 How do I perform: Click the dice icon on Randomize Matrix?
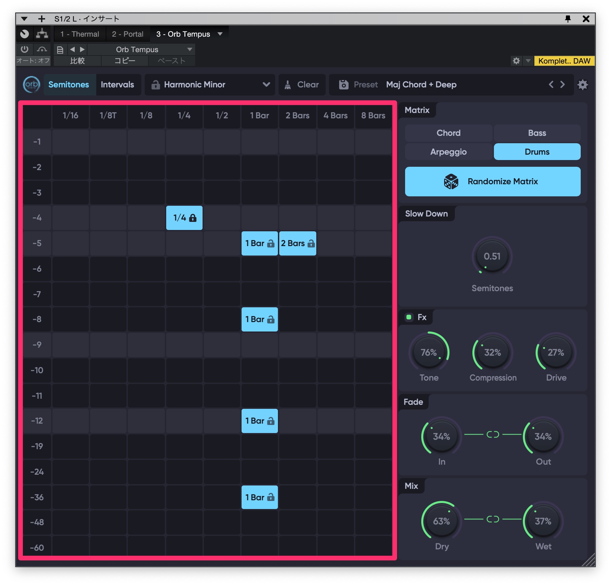pyautogui.click(x=451, y=182)
